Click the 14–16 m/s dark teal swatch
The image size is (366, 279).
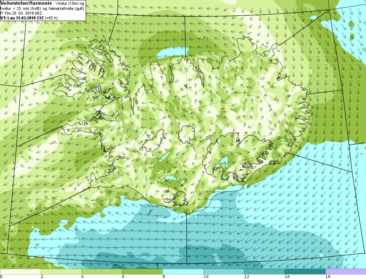click(x=305, y=272)
